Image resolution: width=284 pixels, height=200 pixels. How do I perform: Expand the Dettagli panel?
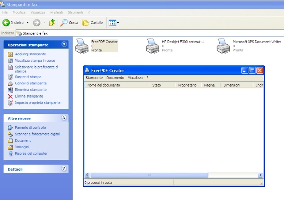pyautogui.click(x=64, y=169)
